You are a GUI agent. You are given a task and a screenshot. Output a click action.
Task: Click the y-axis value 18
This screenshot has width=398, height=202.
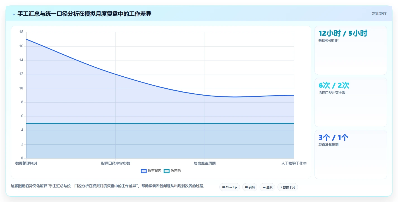[x=21, y=32]
